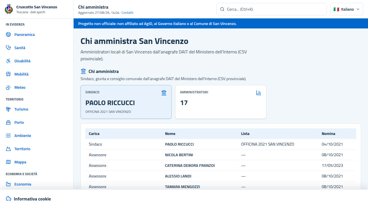368x201 pixels.
Task: Open Territorio from sidebar
Action: (37, 149)
